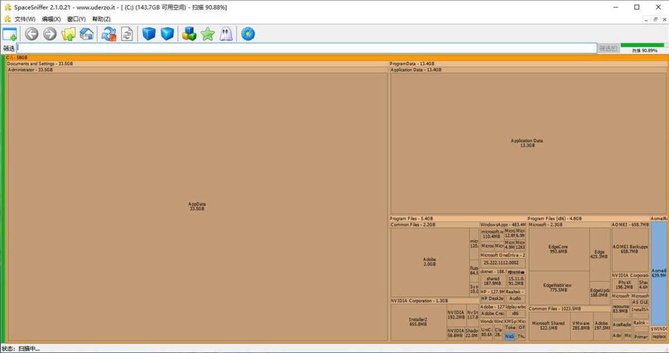
Task: Increase detail with the second blue cube icon
Action: coord(167,33)
